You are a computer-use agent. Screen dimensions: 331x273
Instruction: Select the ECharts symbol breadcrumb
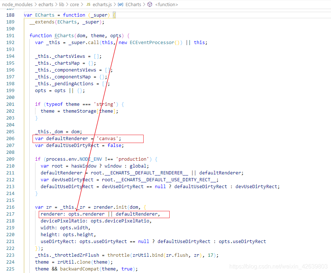click(x=133, y=4)
